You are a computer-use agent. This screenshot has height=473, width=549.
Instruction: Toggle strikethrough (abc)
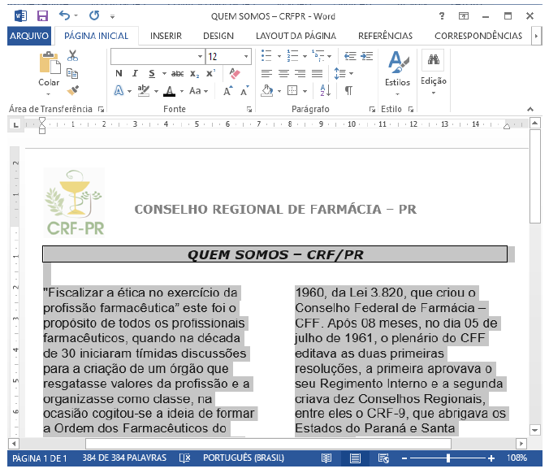tap(178, 74)
